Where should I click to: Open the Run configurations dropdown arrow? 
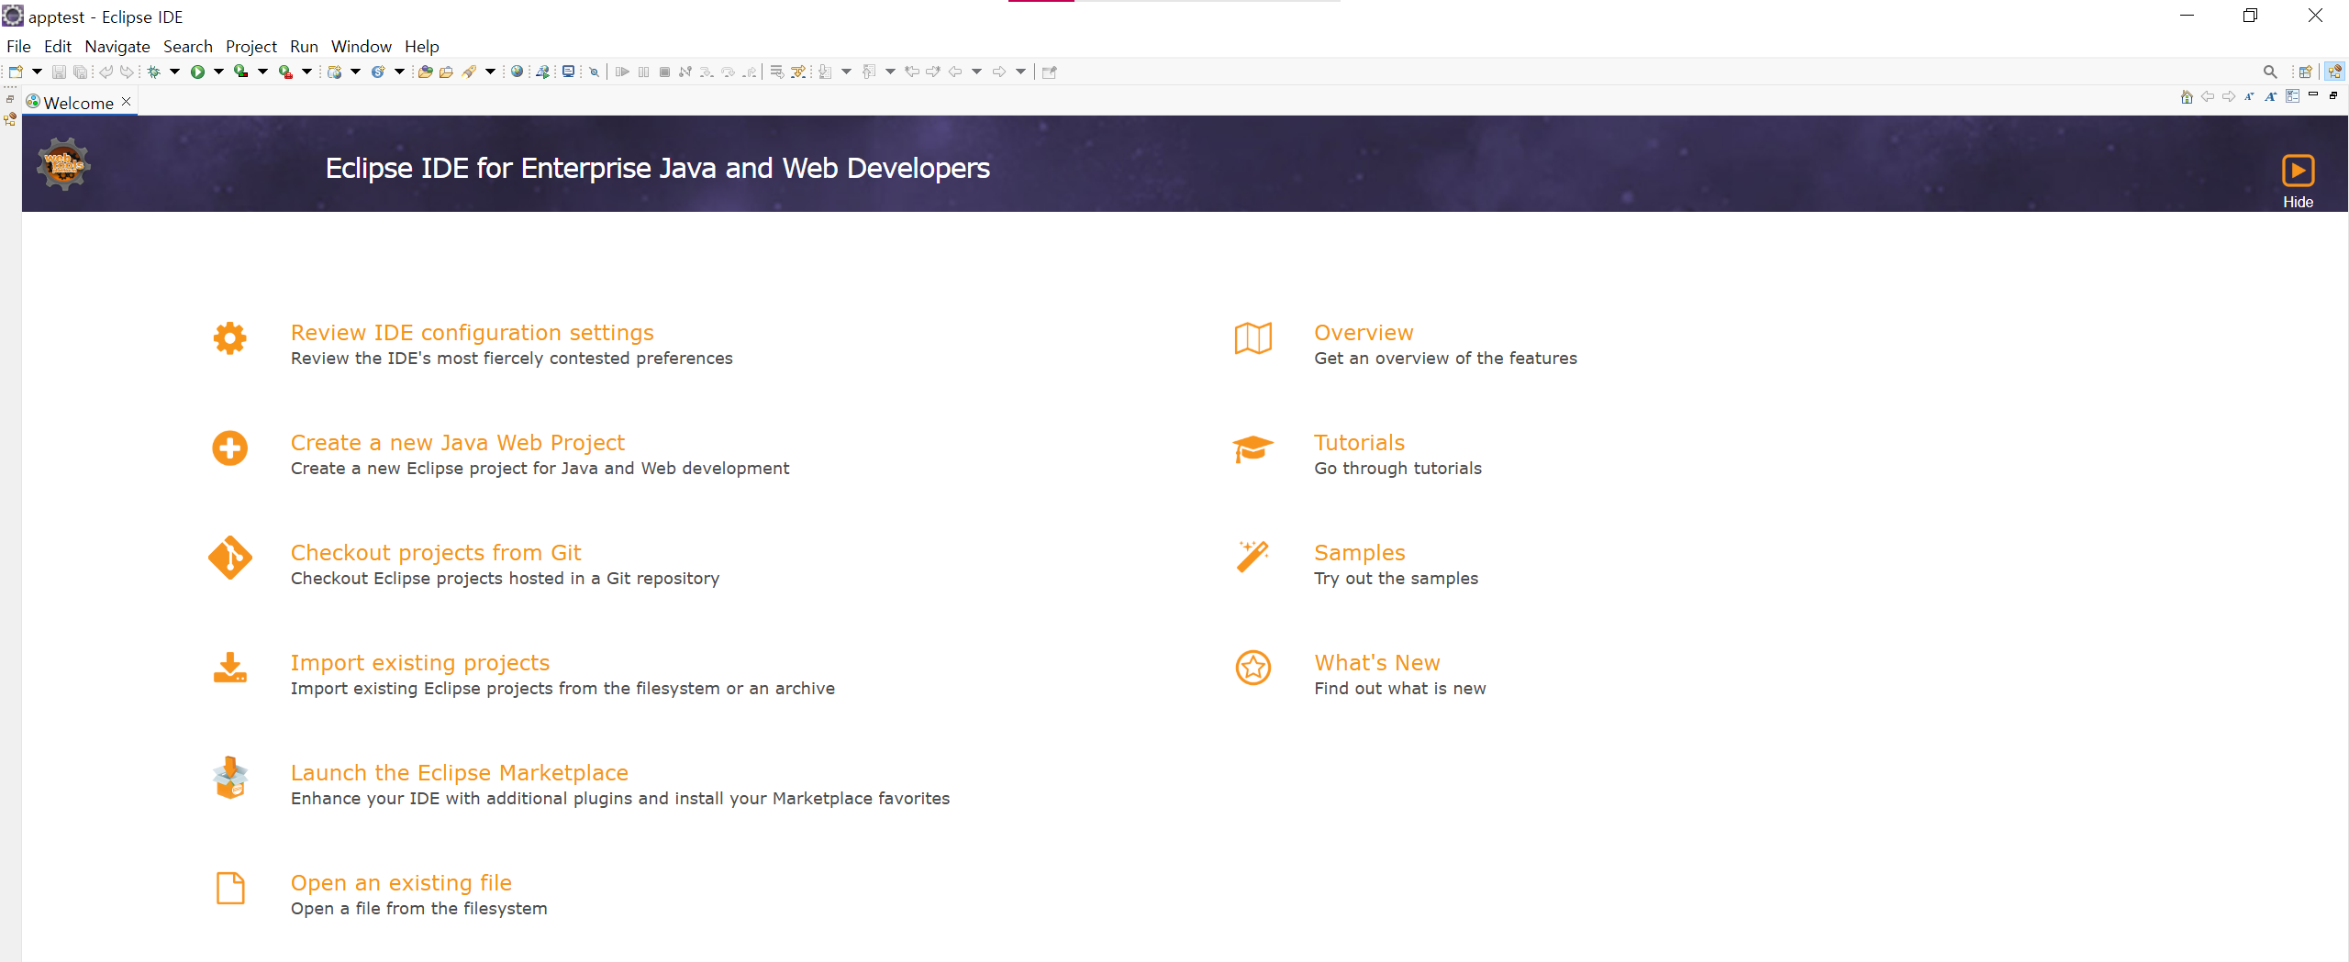click(x=218, y=72)
